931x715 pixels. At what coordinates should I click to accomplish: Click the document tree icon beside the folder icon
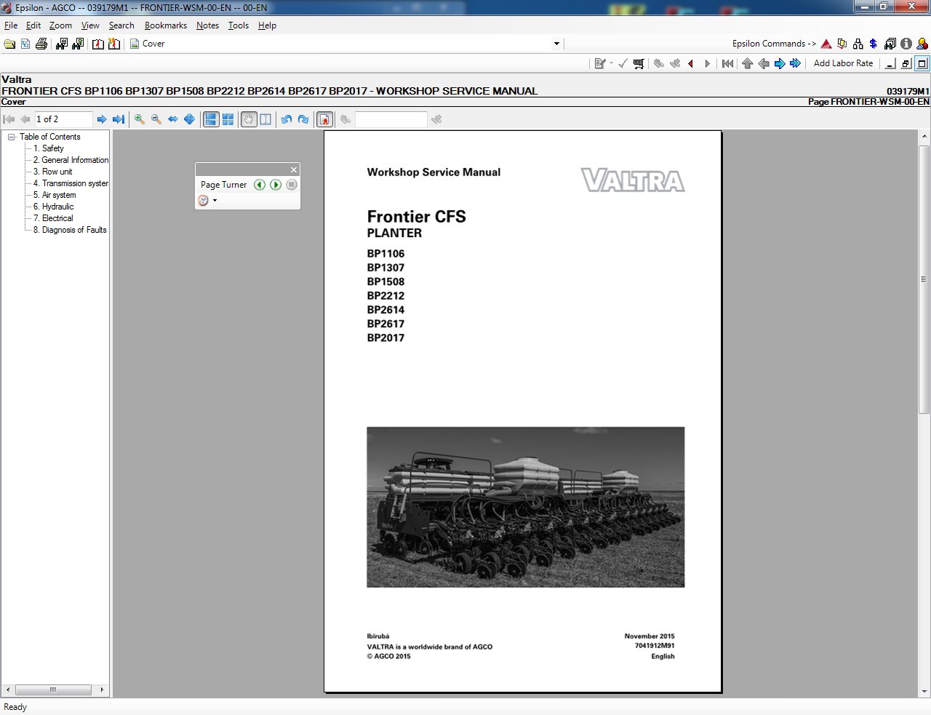pos(25,44)
